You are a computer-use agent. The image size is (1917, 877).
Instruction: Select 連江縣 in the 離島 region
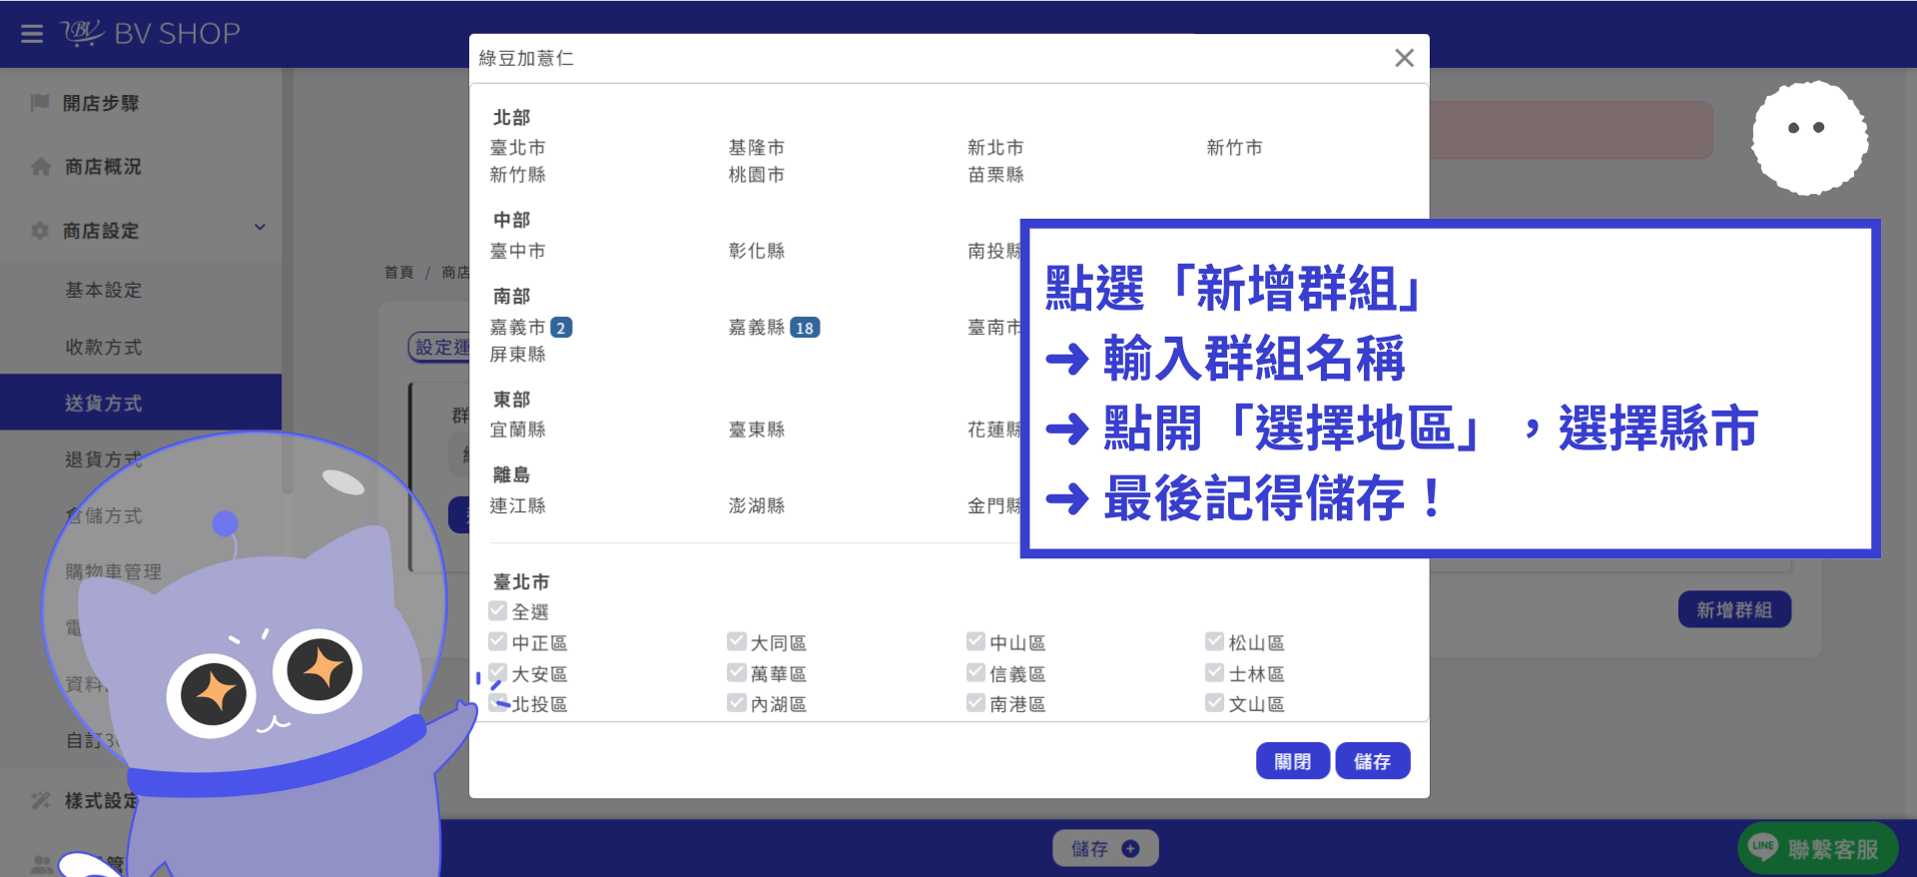[517, 506]
